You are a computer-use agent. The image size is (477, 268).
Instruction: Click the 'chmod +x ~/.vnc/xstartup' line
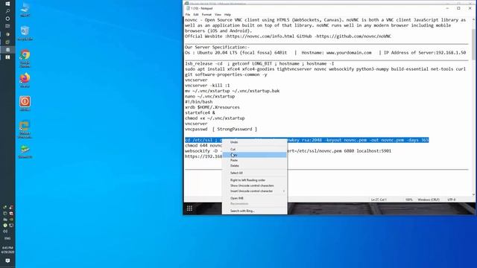coord(215,118)
